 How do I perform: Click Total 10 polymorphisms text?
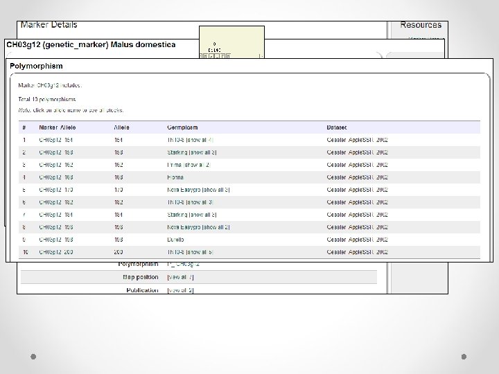tap(47, 100)
